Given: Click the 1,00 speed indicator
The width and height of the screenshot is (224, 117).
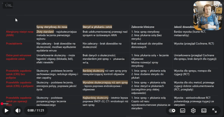Looking at the screenshot, I should pos(8,5).
